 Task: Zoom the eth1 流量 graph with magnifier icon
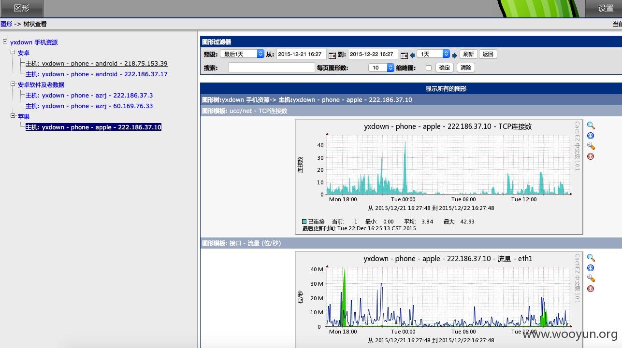pos(591,258)
